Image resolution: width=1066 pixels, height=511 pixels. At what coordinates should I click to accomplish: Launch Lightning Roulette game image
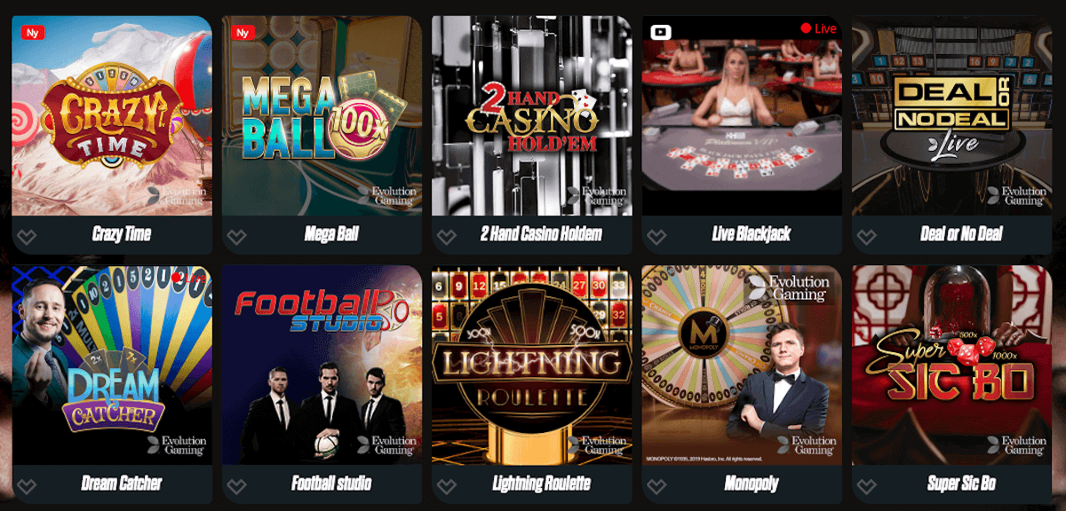531,365
